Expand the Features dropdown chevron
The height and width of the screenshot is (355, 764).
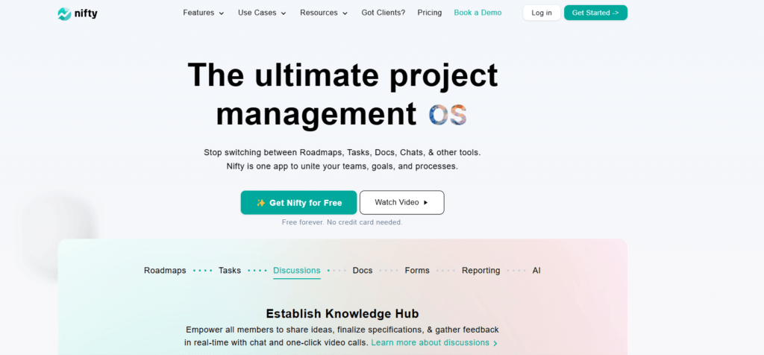221,13
